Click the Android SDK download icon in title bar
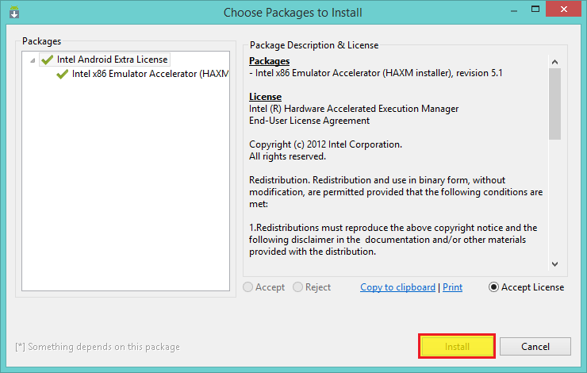Viewport: 587px width, 373px height. (x=14, y=12)
